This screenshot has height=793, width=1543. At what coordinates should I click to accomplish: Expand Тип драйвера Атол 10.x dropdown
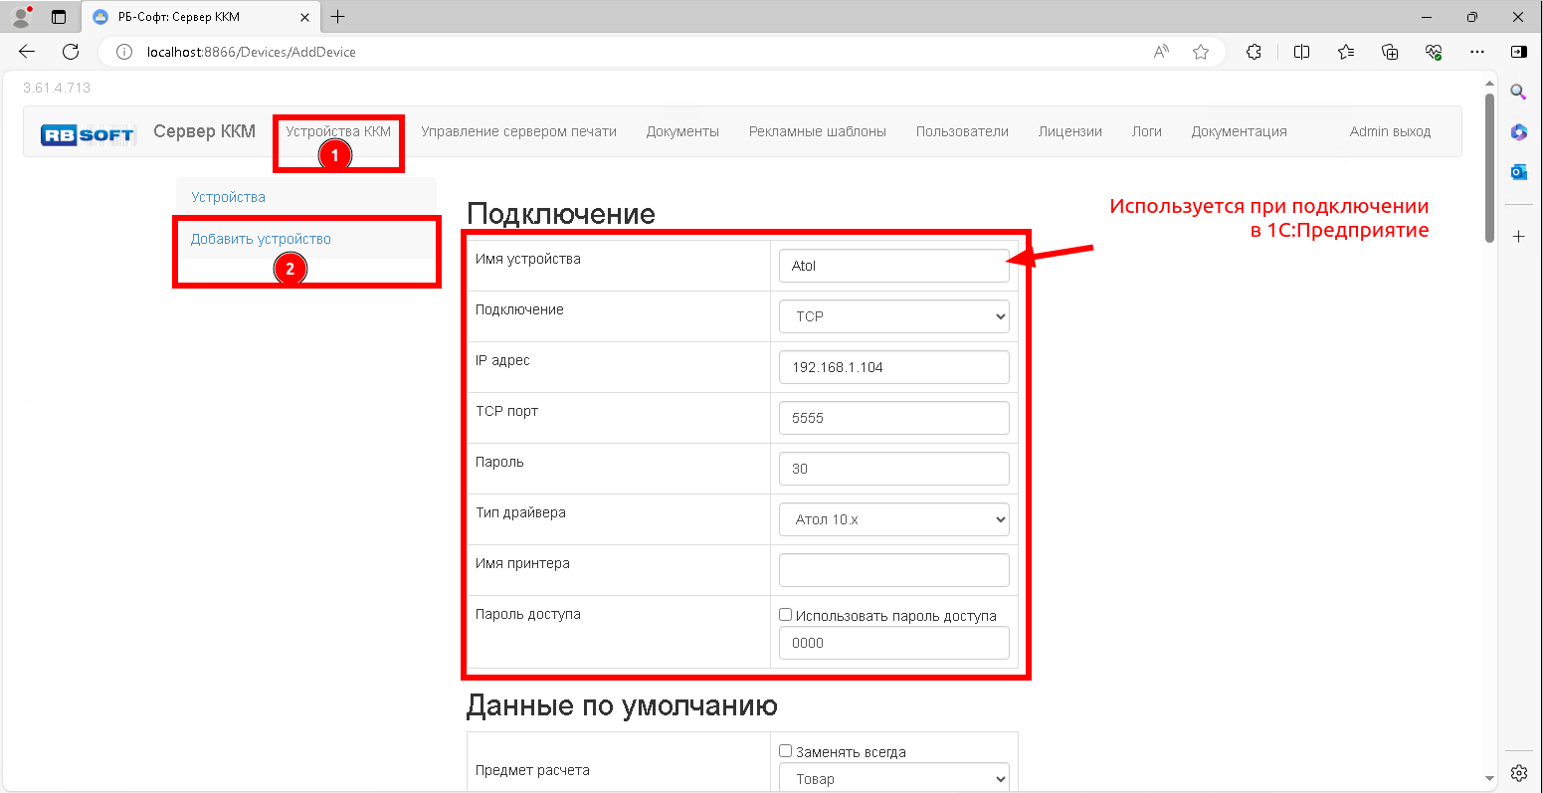(x=894, y=519)
